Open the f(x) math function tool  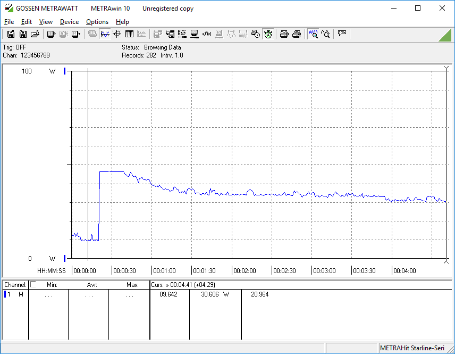[x=207, y=34]
